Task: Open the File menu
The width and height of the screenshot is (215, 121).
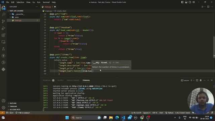Action: [7, 2]
